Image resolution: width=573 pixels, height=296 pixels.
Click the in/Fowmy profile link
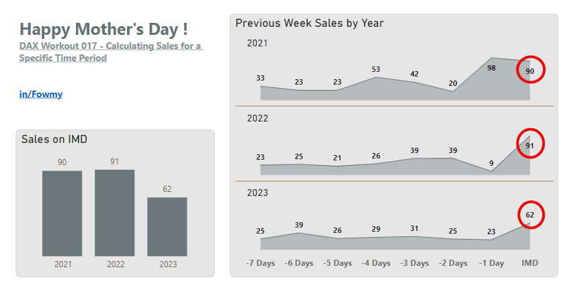[41, 94]
